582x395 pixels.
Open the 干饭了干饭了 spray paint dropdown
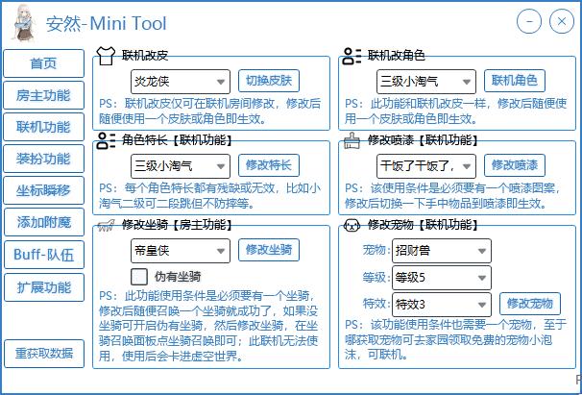[426, 166]
